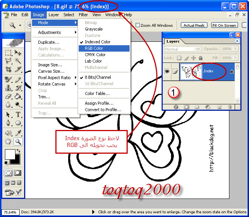The image size is (249, 217).
Task: Hide the Index layer using eye icon
Action: pos(168,72)
